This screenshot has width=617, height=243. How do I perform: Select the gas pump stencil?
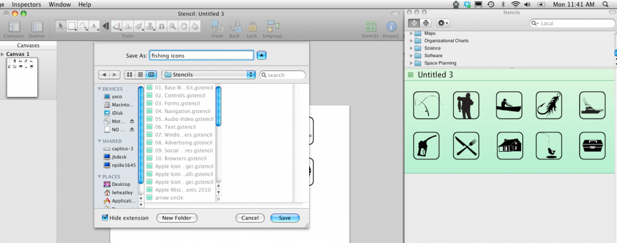coord(426,146)
